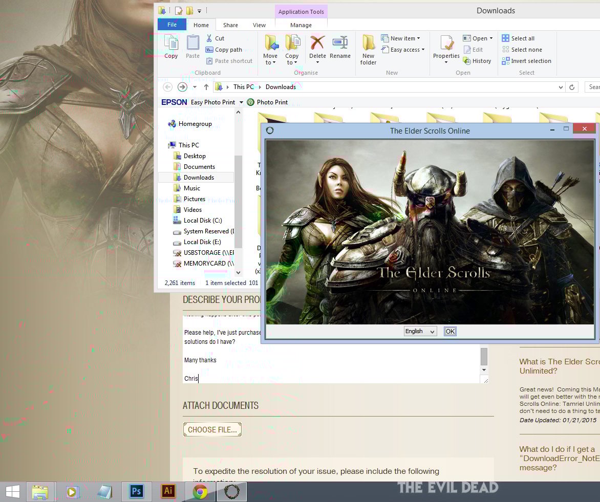This screenshot has width=600, height=502.
Task: Click the Epson Photo Print icon
Action: [x=251, y=102]
